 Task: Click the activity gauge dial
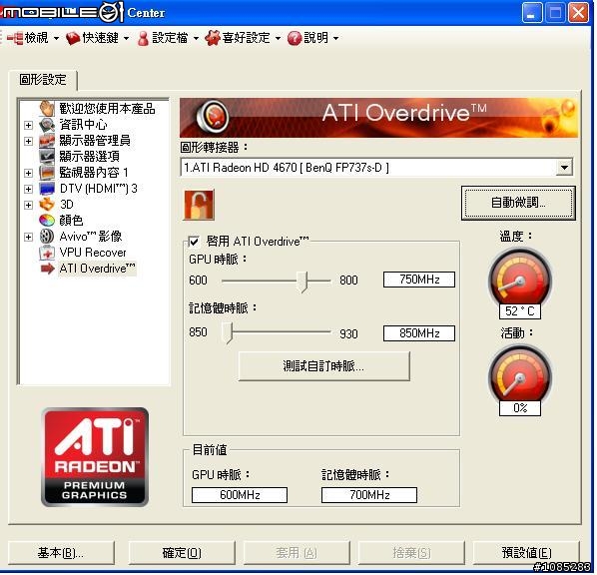(x=520, y=376)
